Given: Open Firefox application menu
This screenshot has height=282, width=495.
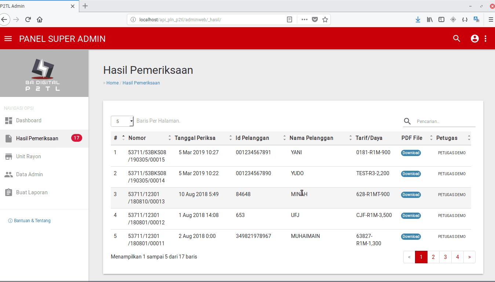Looking at the screenshot, I should (491, 19).
